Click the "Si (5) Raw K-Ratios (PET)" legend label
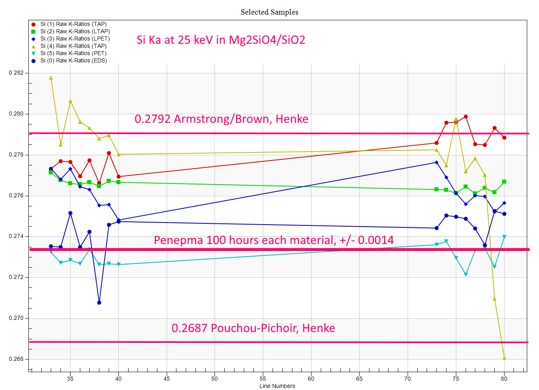 tap(73, 54)
